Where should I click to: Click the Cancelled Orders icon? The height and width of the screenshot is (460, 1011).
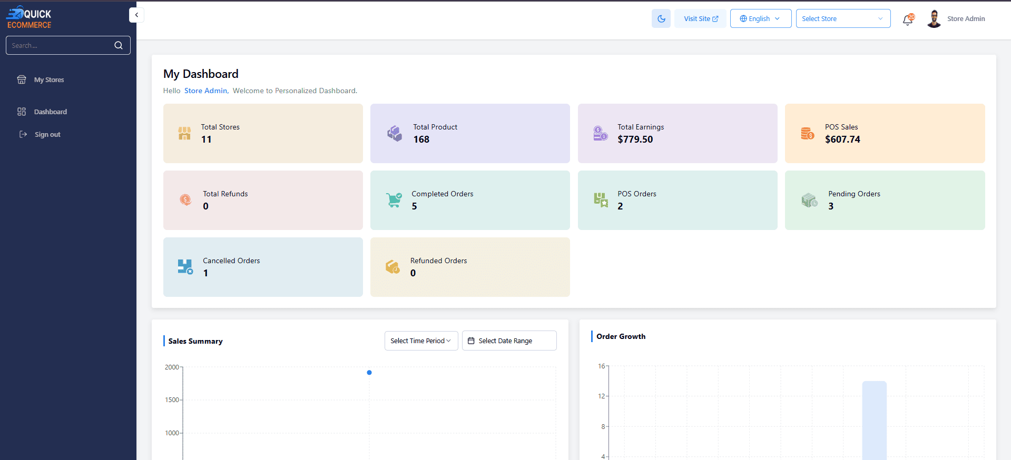(x=185, y=267)
